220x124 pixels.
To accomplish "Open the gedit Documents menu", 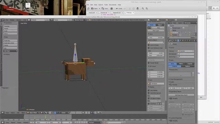I will click(x=113, y=5).
